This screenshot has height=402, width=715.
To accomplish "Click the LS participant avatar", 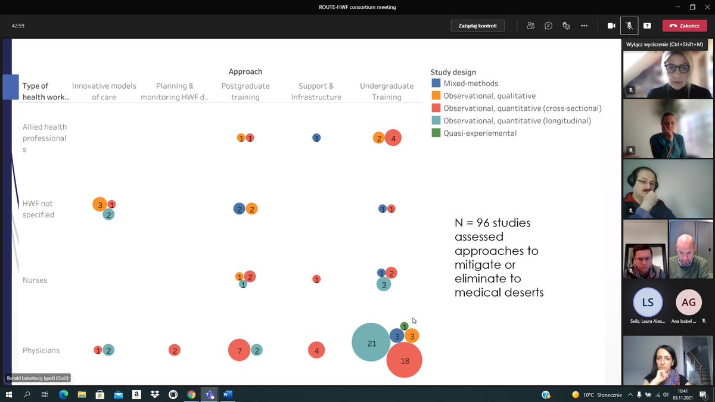I will pos(647,302).
